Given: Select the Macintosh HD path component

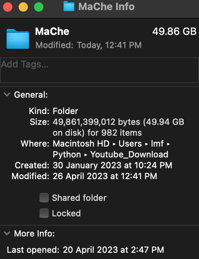Looking at the screenshot, I should 81,143.
